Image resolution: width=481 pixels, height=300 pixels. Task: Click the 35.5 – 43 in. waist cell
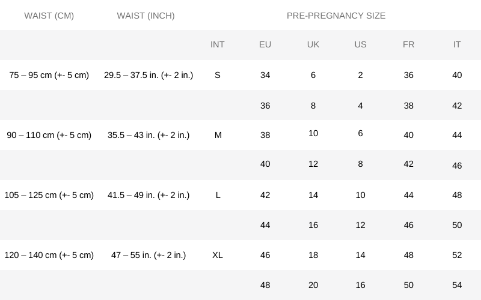(149, 135)
